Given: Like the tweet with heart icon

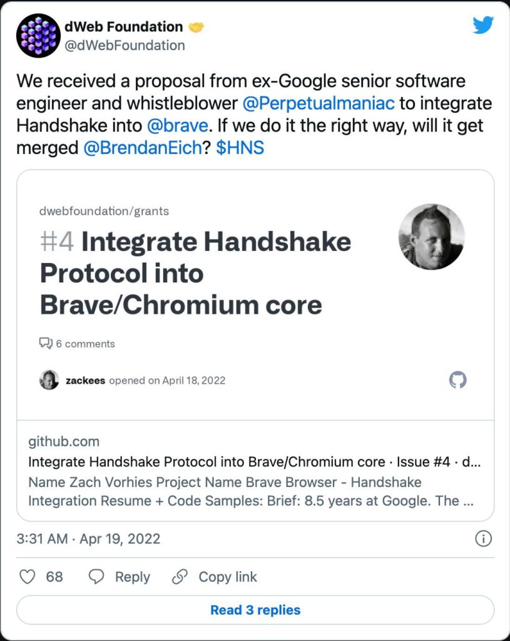Looking at the screenshot, I should (28, 577).
